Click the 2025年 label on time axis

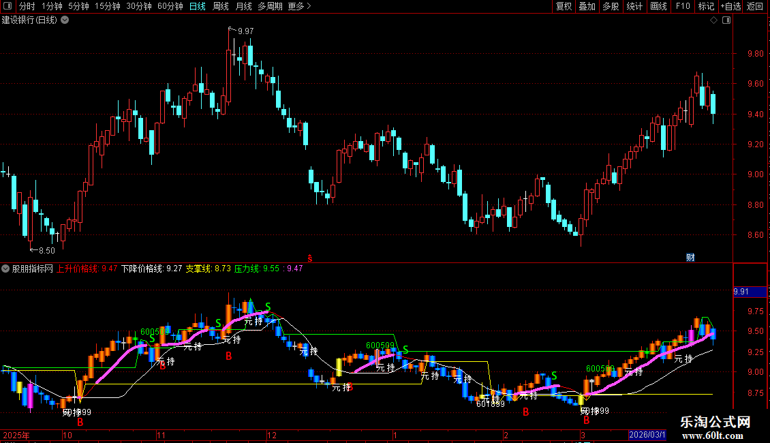[16, 435]
